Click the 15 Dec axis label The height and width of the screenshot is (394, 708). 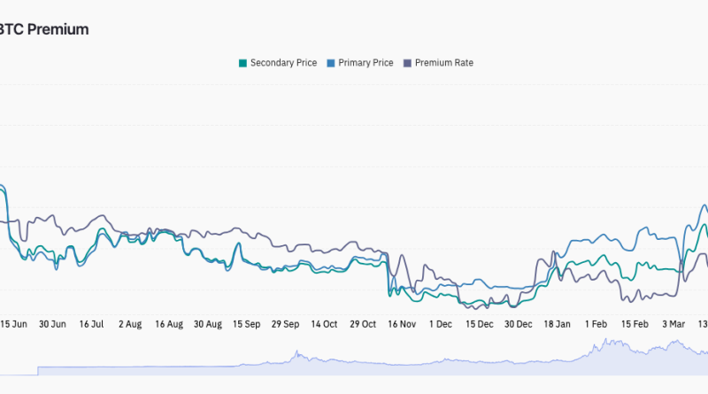[x=480, y=324]
